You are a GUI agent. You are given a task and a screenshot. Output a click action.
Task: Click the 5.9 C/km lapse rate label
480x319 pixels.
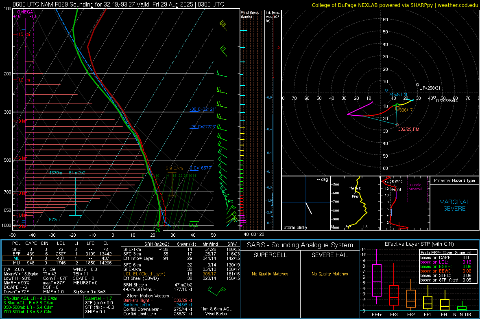click(174, 168)
